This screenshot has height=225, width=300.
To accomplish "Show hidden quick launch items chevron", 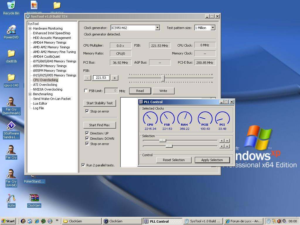I will coord(57,220).
